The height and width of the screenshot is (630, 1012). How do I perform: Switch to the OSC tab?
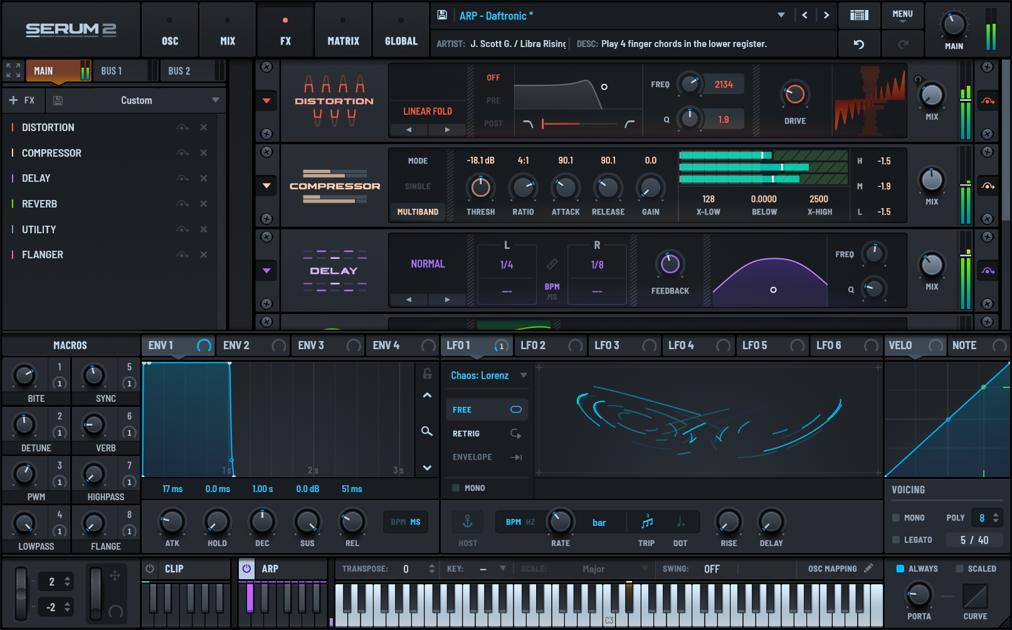point(170,29)
